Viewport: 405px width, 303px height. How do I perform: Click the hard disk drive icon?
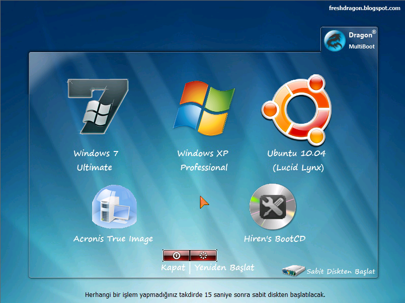point(294,271)
